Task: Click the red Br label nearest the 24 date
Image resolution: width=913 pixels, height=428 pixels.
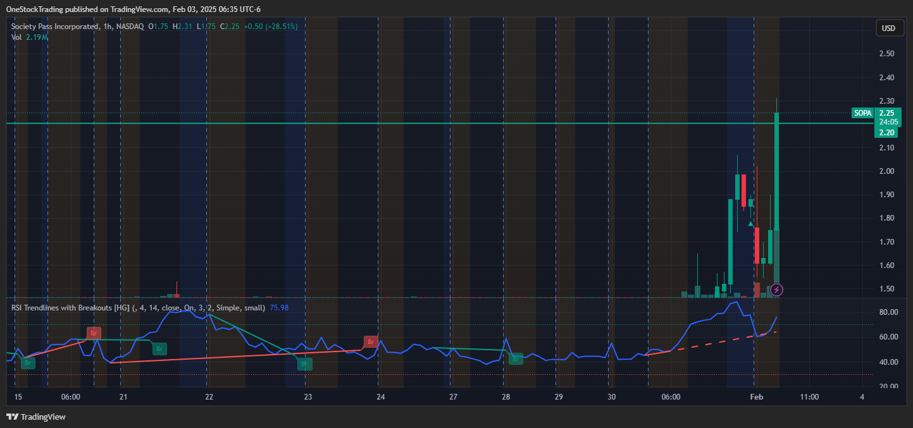Action: click(x=371, y=342)
